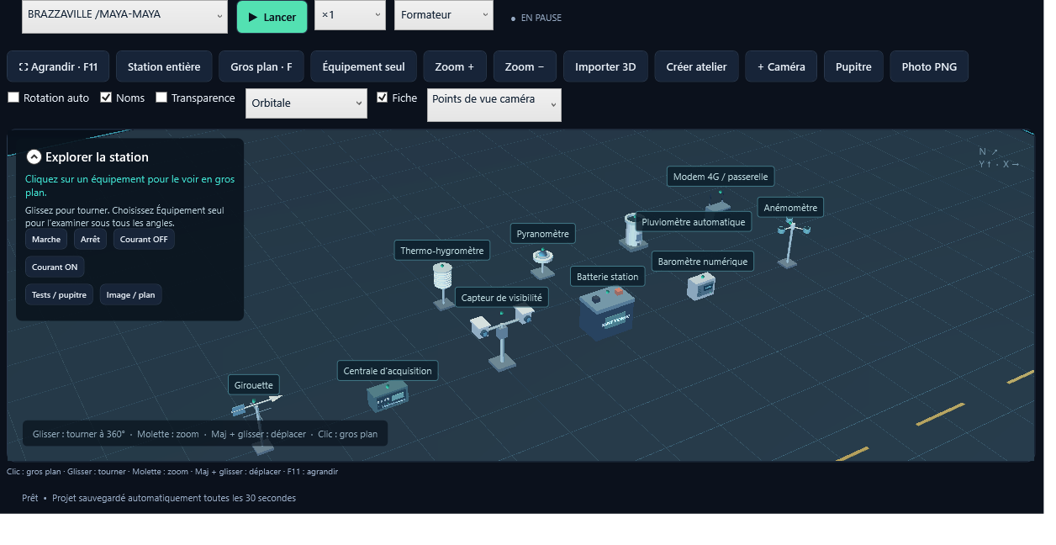Click the + Caméra button
The image size is (1056, 545).
781,66
